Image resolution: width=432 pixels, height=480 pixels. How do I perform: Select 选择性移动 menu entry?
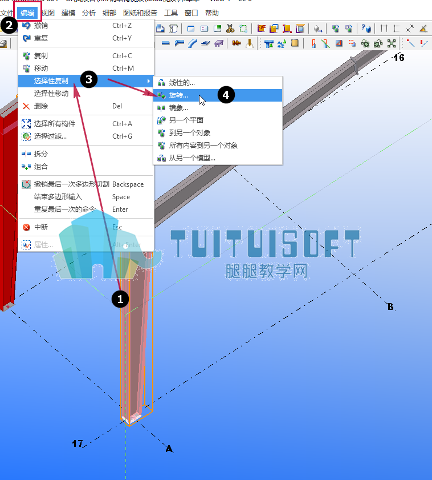86,94
